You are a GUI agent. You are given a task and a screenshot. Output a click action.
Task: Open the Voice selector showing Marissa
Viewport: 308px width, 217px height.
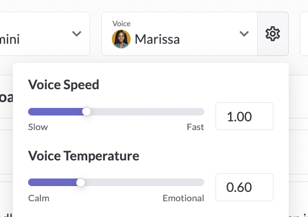coord(179,34)
